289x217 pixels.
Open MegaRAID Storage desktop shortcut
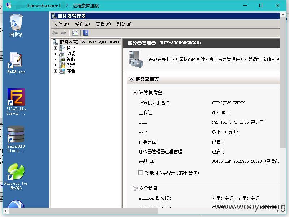coord(16,139)
